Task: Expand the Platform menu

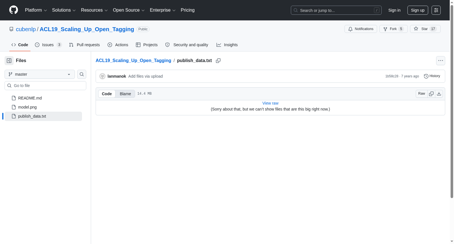Action: click(x=36, y=10)
